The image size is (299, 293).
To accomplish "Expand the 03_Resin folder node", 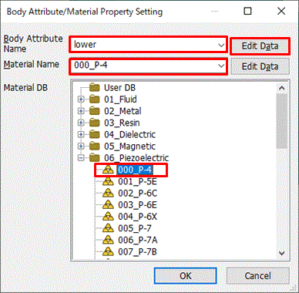I will (81, 123).
